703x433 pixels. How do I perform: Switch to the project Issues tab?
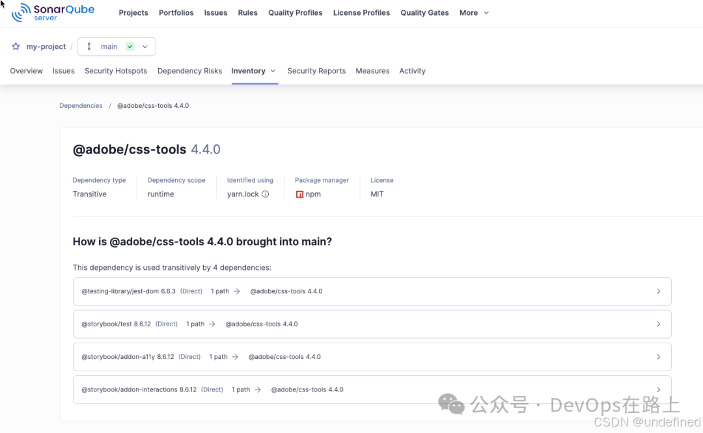click(63, 71)
